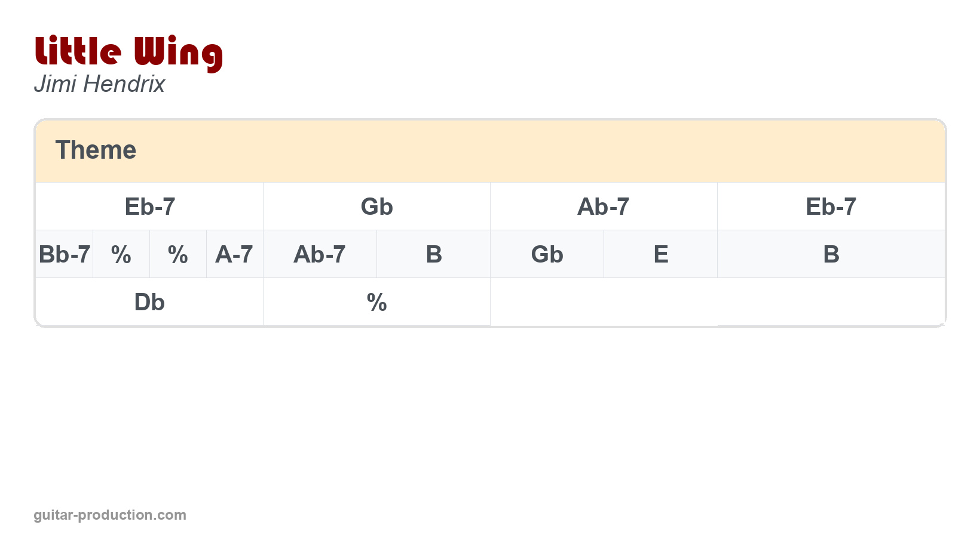Click the first Eb-7 chord in top row
Image resolution: width=980 pixels, height=537 pixels.
(x=149, y=207)
